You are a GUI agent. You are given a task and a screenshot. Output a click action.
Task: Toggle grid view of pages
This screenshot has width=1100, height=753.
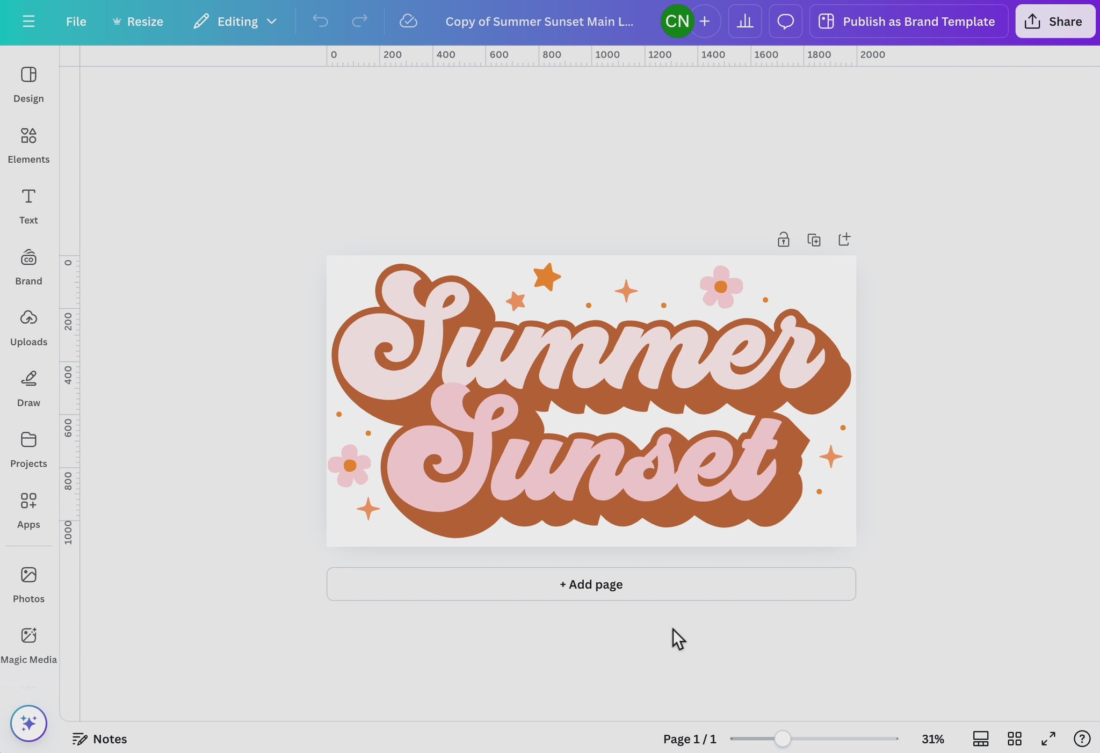click(1014, 739)
